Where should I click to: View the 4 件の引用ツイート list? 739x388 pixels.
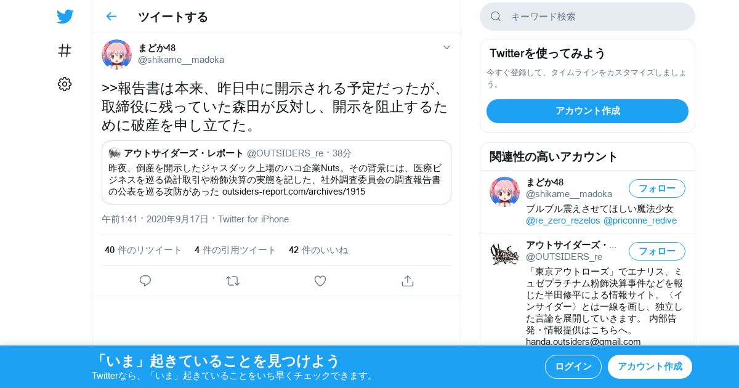(235, 250)
